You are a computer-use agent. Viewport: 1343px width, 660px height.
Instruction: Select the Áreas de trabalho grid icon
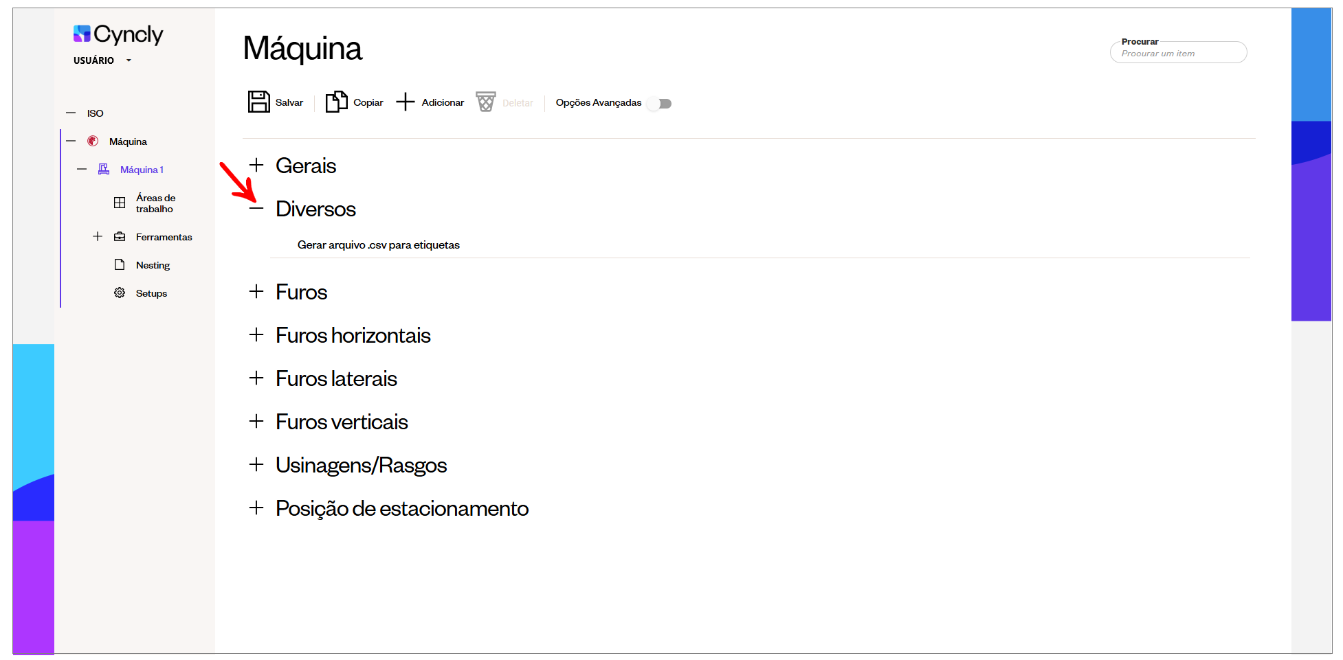pyautogui.click(x=120, y=203)
